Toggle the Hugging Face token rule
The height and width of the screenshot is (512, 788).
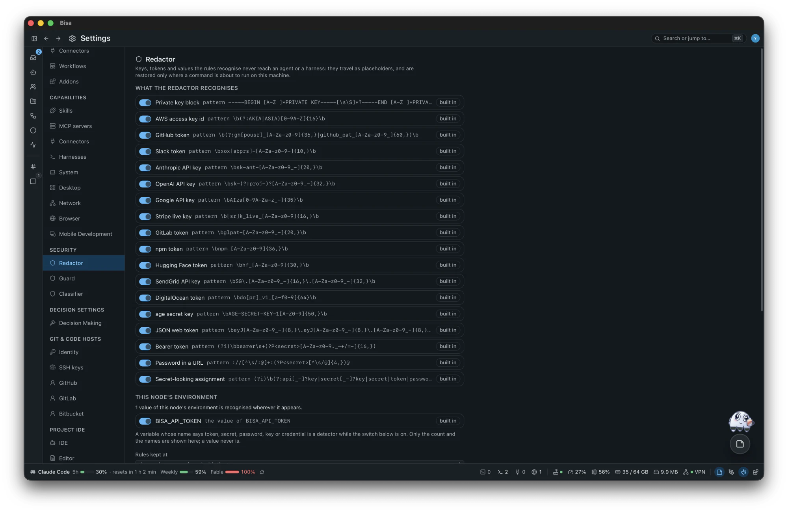coord(145,265)
